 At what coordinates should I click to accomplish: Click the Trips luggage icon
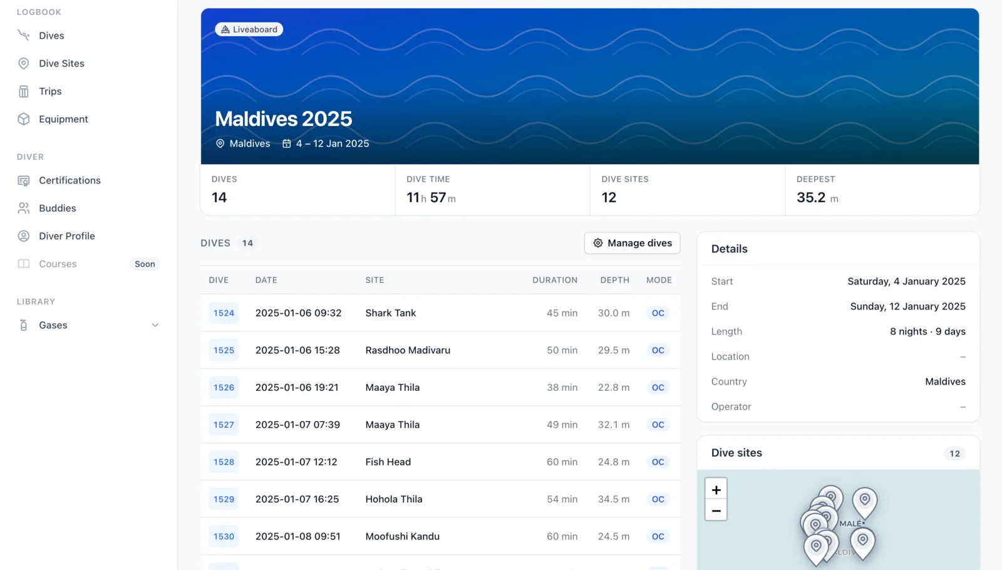coord(24,91)
